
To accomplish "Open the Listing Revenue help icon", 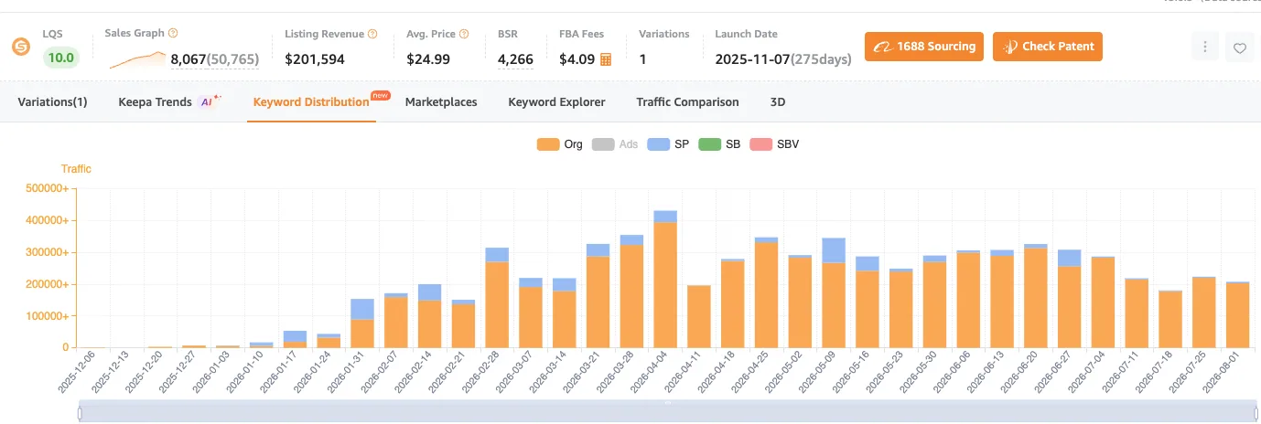I will pyautogui.click(x=372, y=34).
